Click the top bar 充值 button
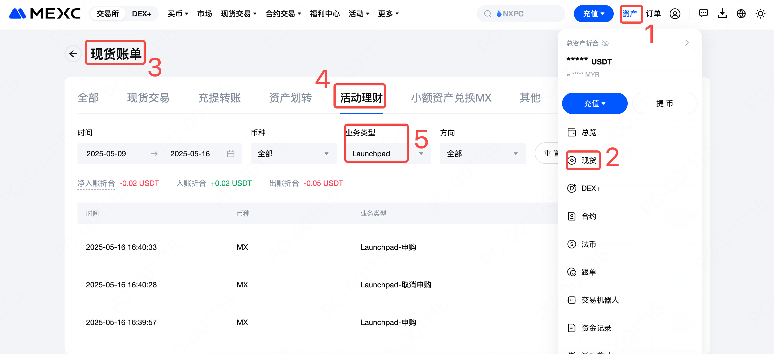Screen dimensions: 774x354 pyautogui.click(x=594, y=14)
